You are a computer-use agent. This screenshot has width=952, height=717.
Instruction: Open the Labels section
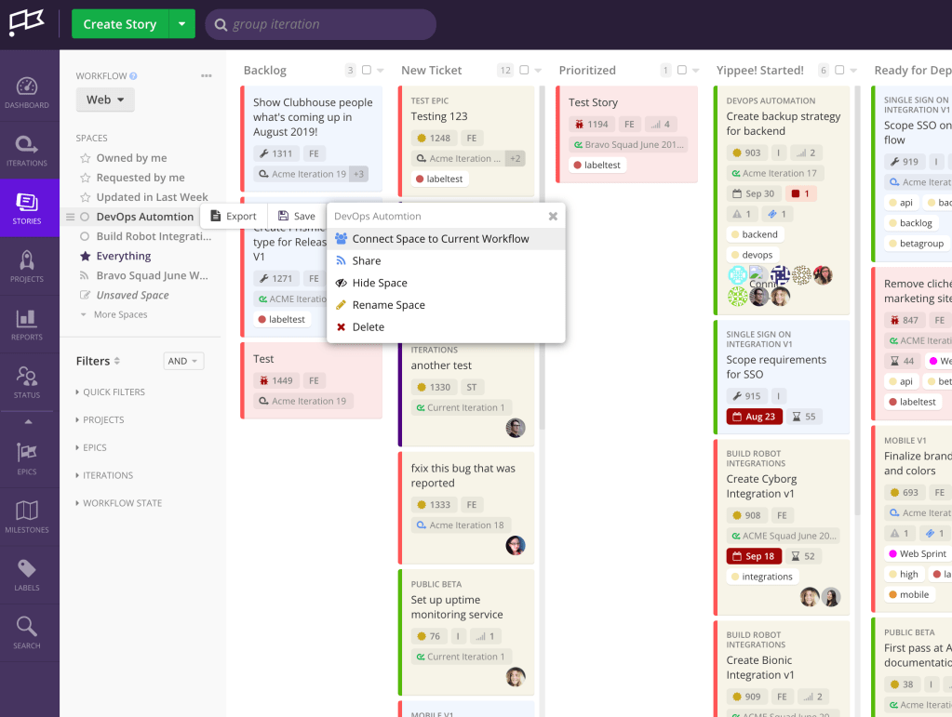pos(28,573)
